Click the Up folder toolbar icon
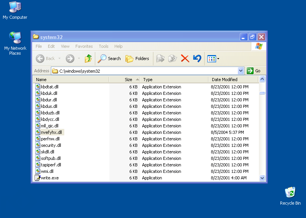The height and width of the screenshot is (218, 306). 88,59
